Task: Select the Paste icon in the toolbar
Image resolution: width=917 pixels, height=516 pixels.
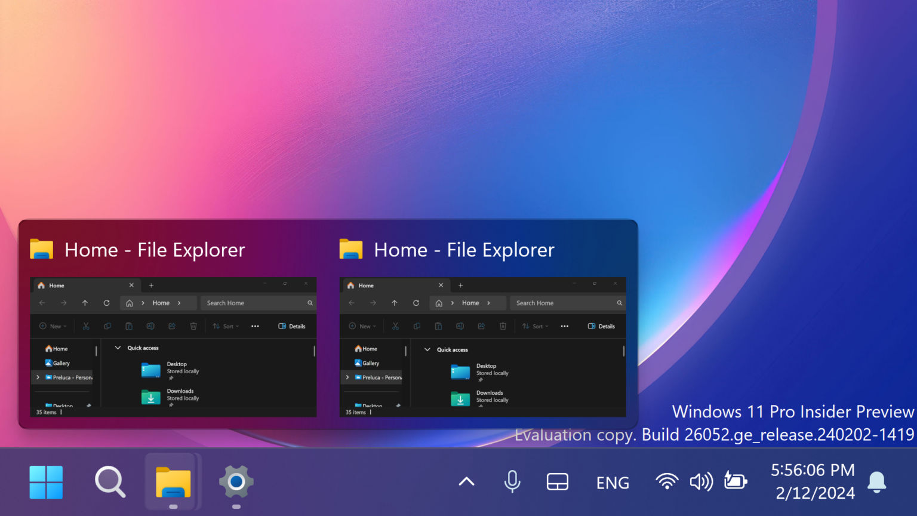Action: point(129,326)
